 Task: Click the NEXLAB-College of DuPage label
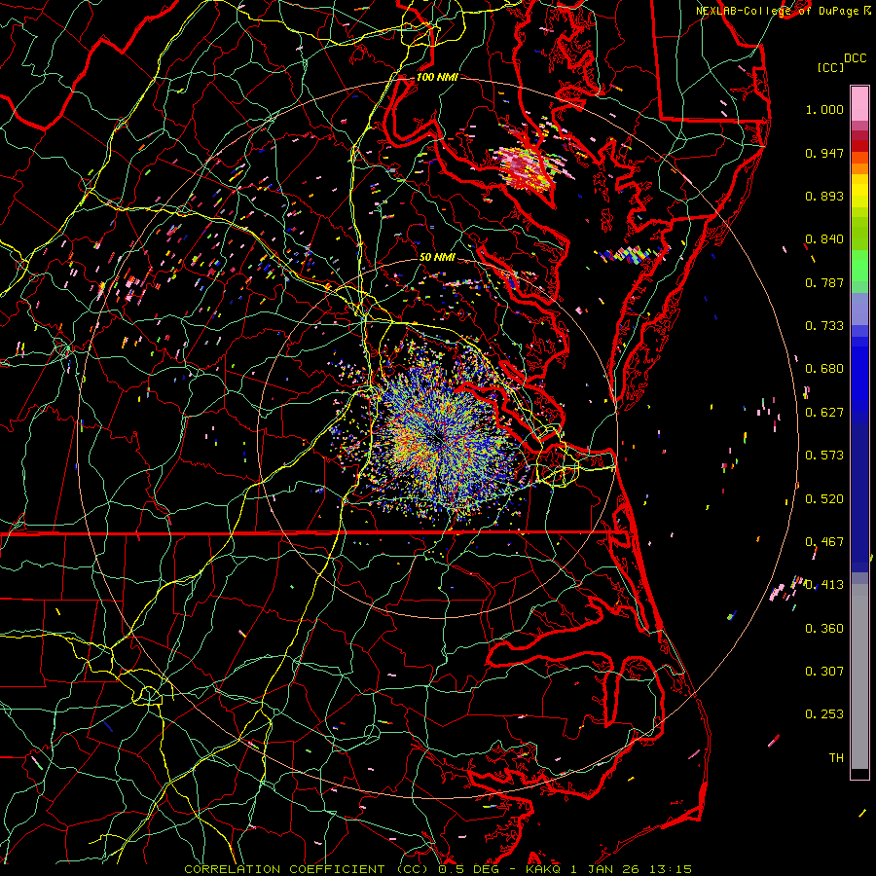point(780,11)
